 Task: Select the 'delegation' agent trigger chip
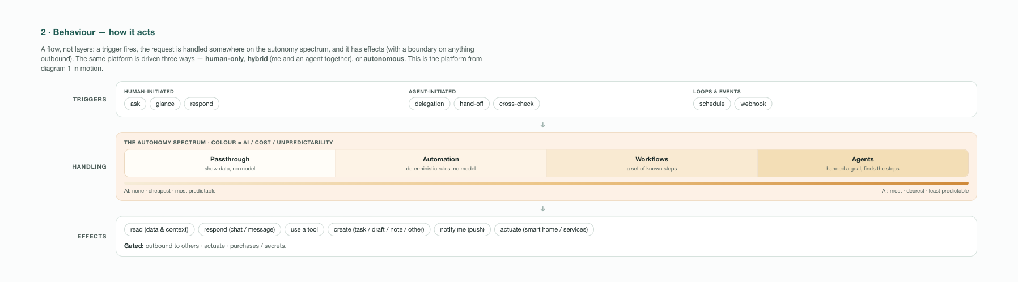pyautogui.click(x=429, y=104)
